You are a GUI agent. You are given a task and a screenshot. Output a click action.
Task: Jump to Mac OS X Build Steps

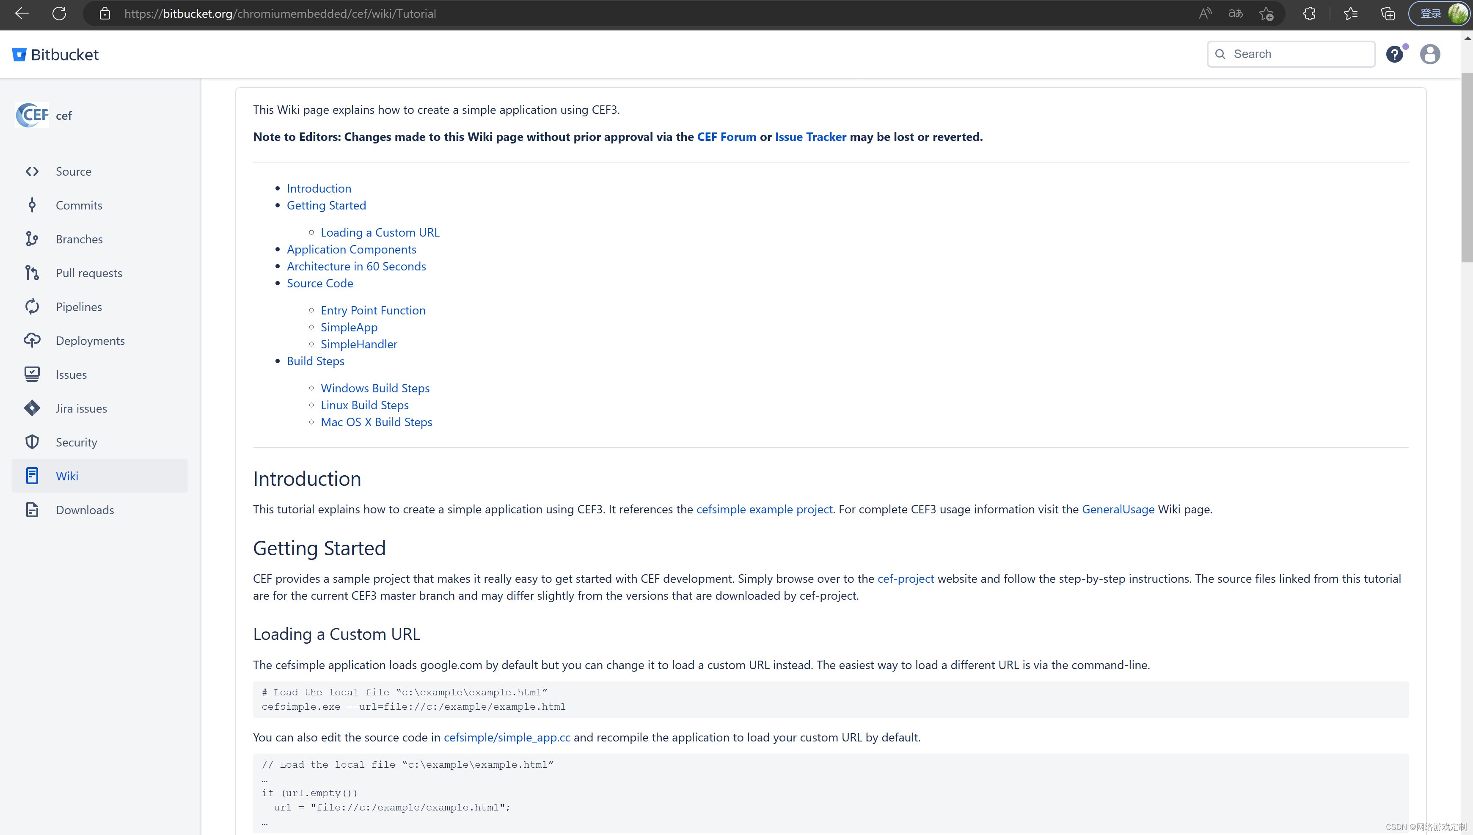pyautogui.click(x=377, y=422)
